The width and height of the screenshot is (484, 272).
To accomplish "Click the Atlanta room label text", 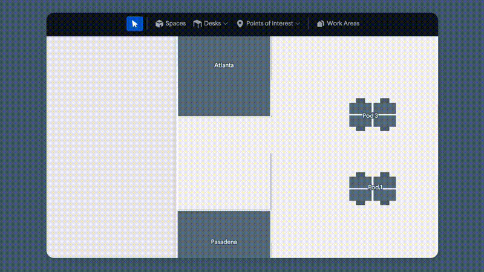I will point(224,65).
